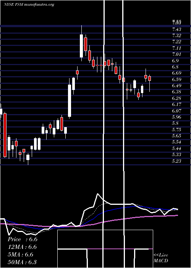Viewport: 191px width, 268px height.
Task: Select the 5.23 price axis label
Action: (176, 161)
